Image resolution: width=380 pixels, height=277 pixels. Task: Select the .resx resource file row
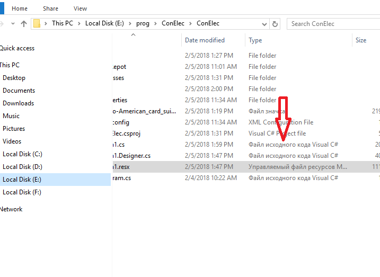(246, 167)
